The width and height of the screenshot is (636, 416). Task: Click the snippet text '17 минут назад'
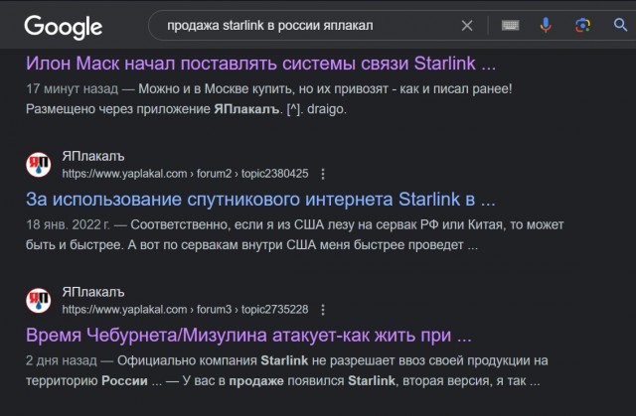73,88
